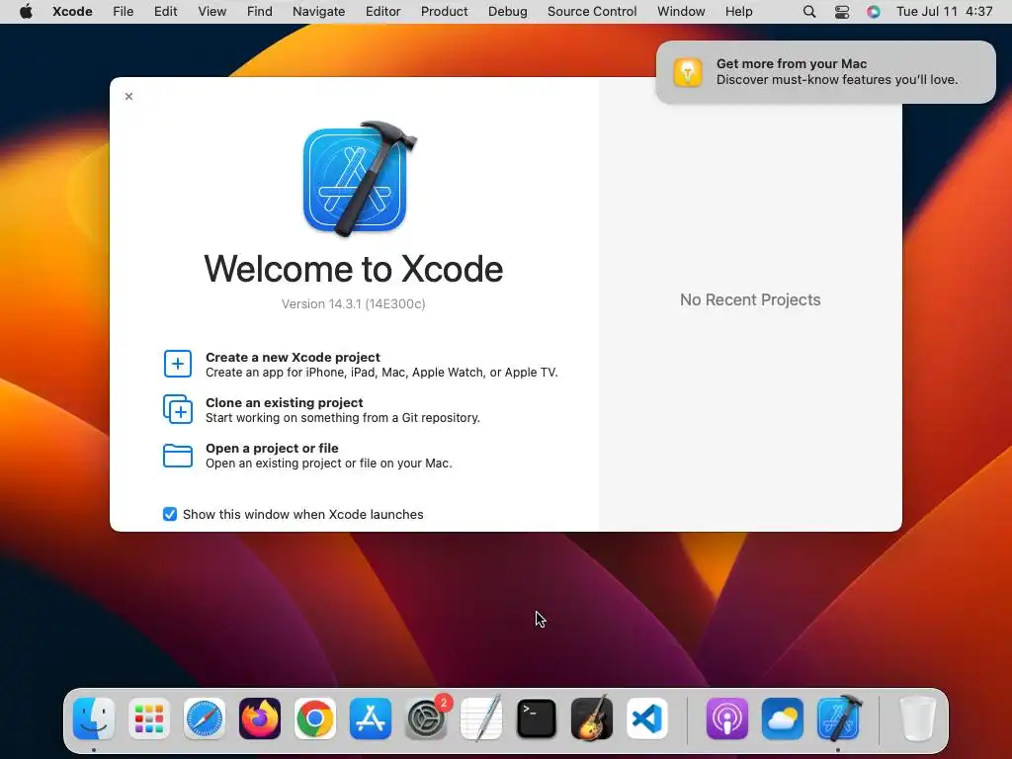Click the large Xcode hammer logo
This screenshot has height=759, width=1012.
pyautogui.click(x=359, y=179)
